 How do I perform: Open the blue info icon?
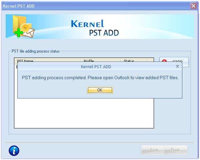coord(14,151)
